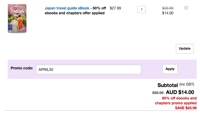Click the Subtotal heading
Screen dimensions: 200x115
pyautogui.click(x=168, y=85)
